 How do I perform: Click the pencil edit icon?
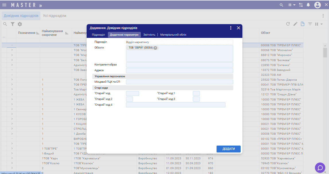point(295,24)
